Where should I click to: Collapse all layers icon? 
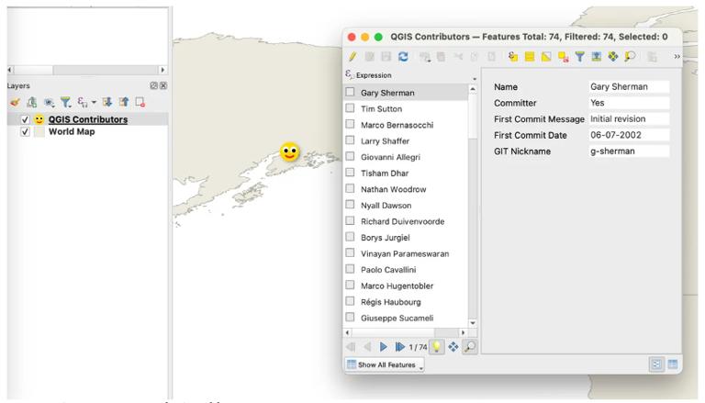(124, 103)
